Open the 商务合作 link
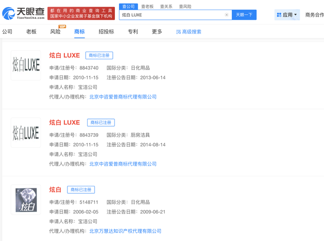The image size is (324, 241). (x=314, y=15)
